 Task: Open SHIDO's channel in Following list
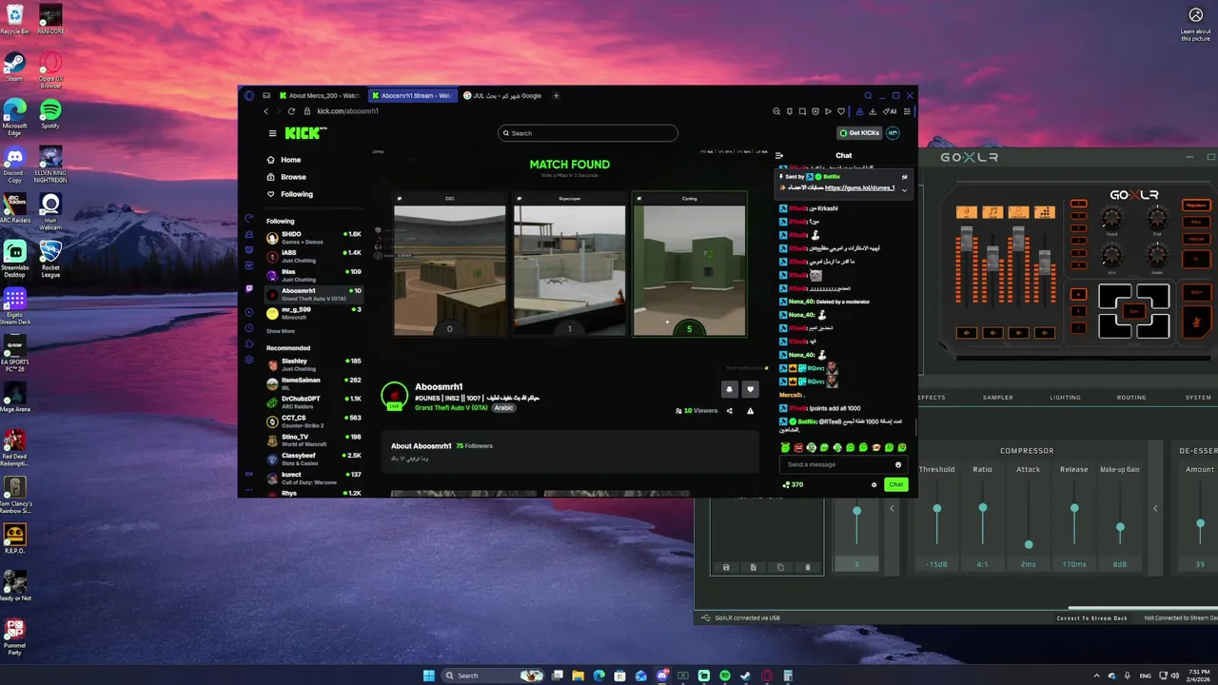point(313,237)
